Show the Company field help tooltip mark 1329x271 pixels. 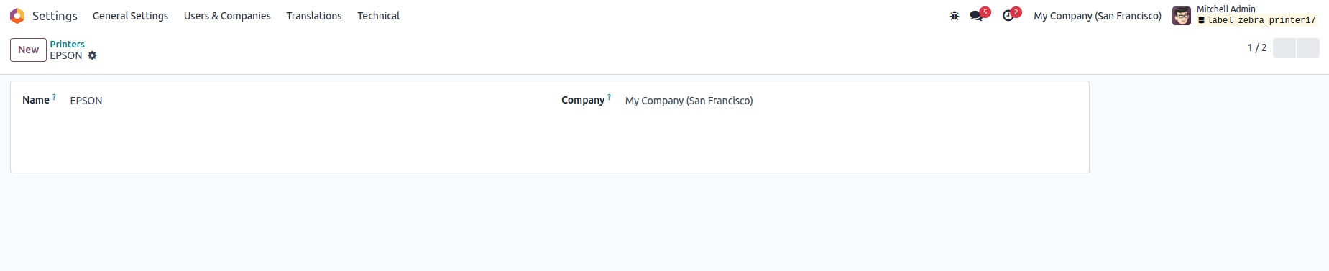click(610, 97)
